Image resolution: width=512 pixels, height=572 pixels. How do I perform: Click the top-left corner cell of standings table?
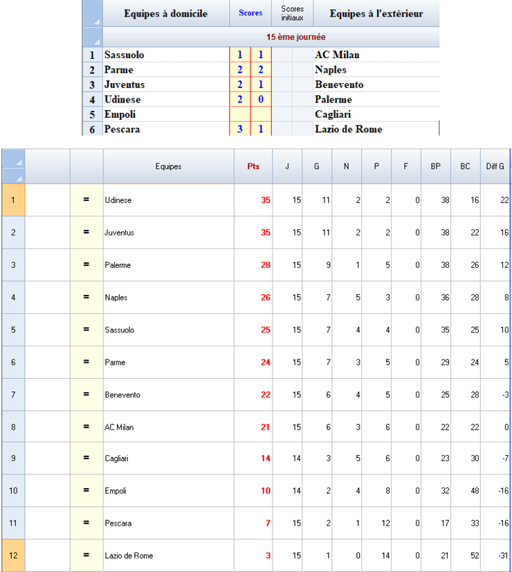pyautogui.click(x=13, y=166)
